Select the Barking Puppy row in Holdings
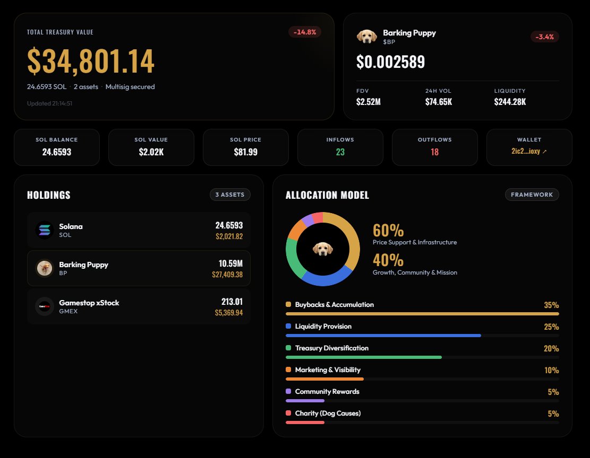The width and height of the screenshot is (590, 458). point(138,268)
